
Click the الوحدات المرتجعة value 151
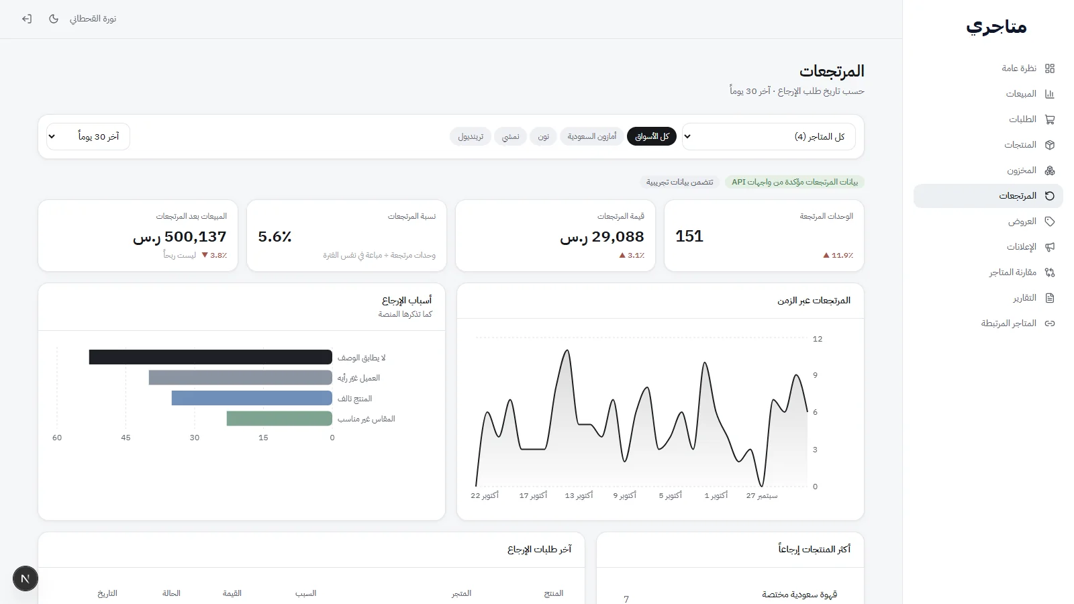tap(689, 236)
